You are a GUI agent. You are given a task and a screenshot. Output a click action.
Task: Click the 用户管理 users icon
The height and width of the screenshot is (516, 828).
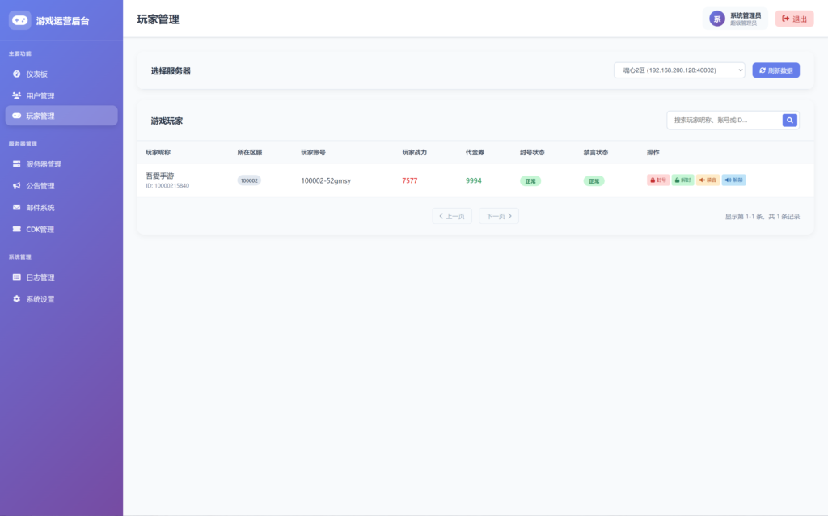tap(17, 95)
